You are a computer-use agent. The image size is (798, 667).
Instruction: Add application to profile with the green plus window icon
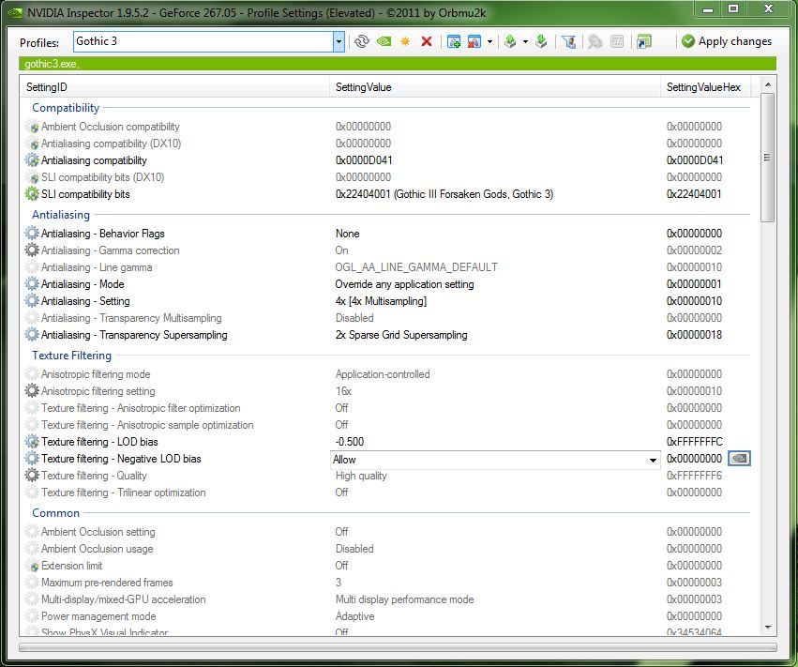[454, 41]
